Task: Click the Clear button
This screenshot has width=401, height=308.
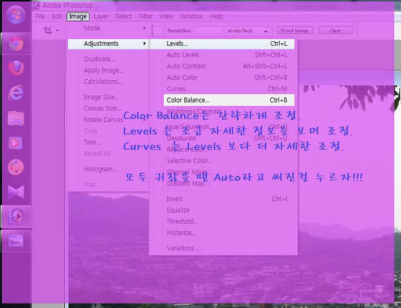Action: point(335,31)
